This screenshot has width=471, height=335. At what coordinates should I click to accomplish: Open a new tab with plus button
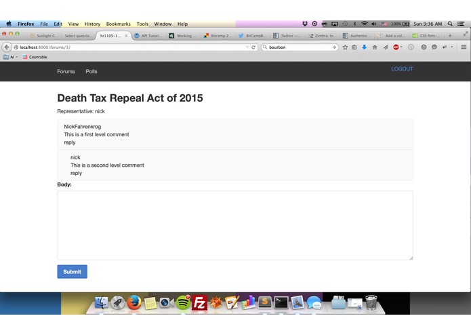[x=450, y=36]
